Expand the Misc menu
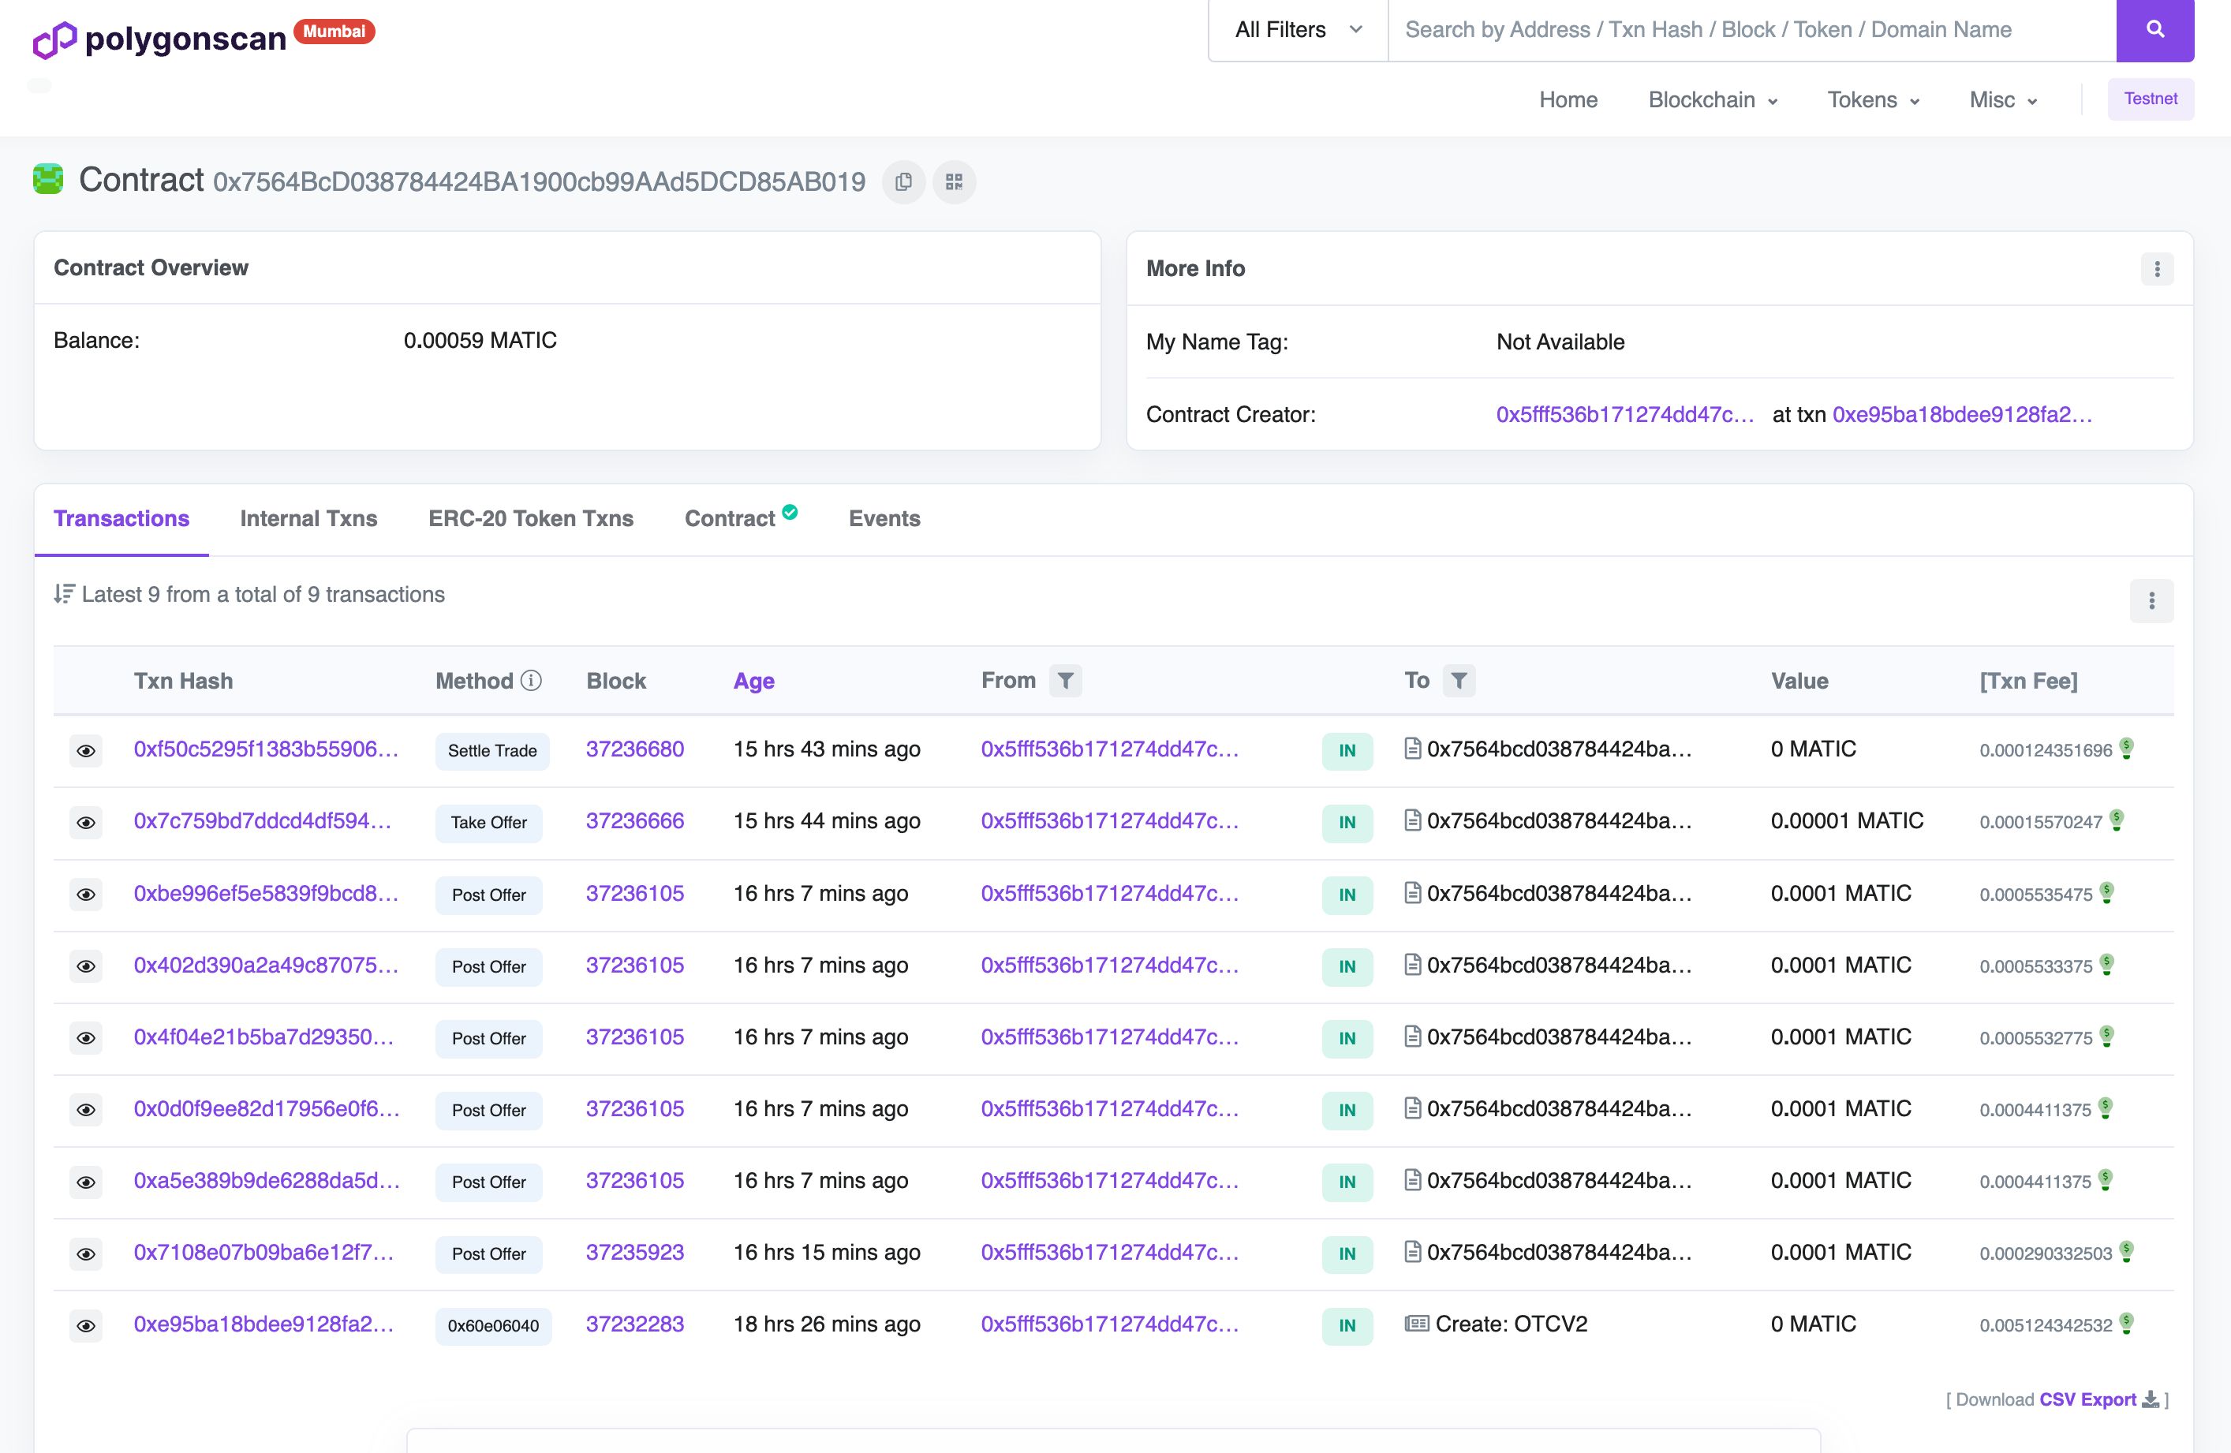The height and width of the screenshot is (1453, 2231). [x=2002, y=100]
